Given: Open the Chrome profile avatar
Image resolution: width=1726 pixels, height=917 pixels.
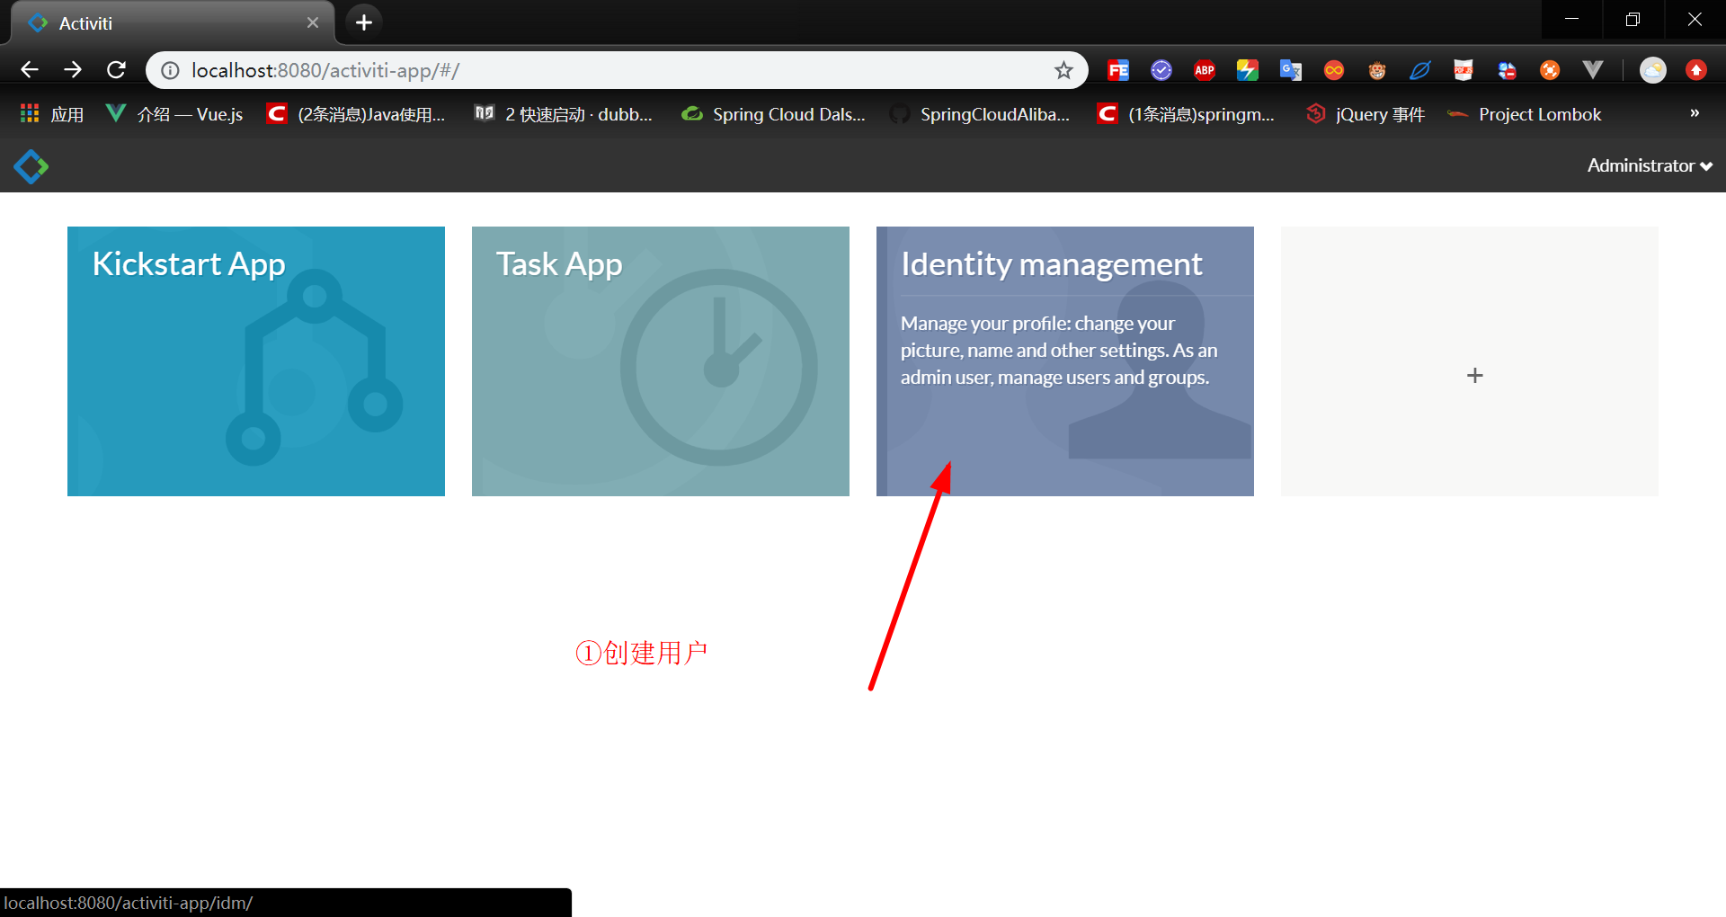Looking at the screenshot, I should [1653, 70].
